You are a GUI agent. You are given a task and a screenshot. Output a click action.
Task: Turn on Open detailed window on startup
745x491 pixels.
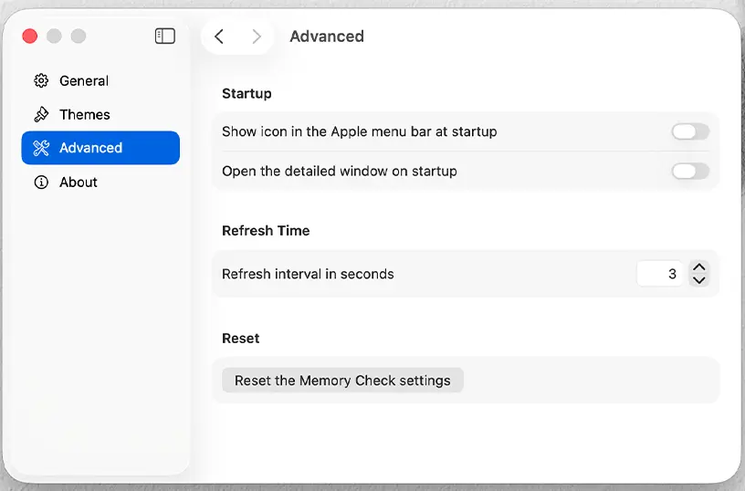(x=689, y=171)
